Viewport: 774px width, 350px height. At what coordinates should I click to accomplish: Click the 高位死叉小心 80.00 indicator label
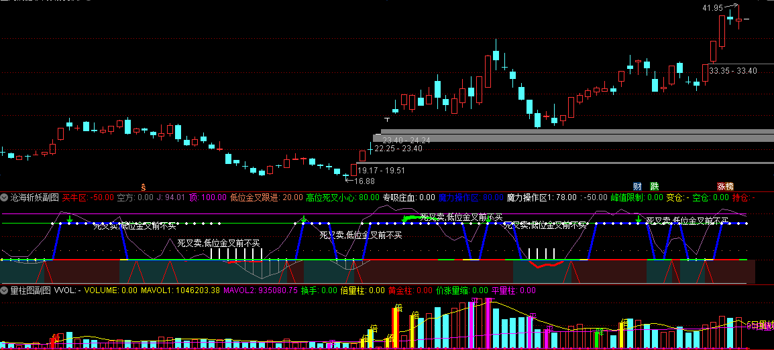[343, 198]
